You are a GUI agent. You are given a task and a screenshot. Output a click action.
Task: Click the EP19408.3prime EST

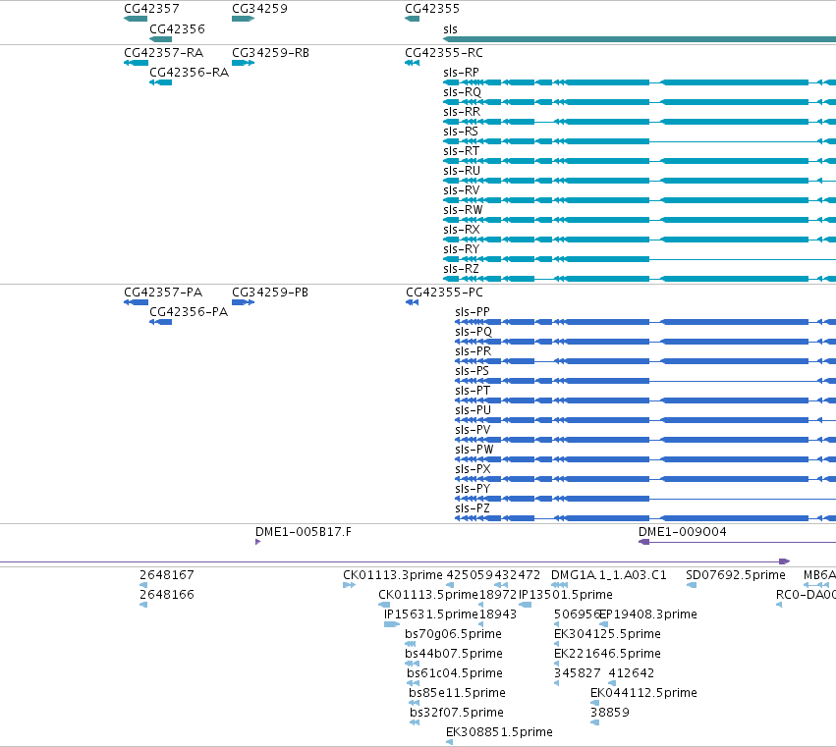pos(603,625)
